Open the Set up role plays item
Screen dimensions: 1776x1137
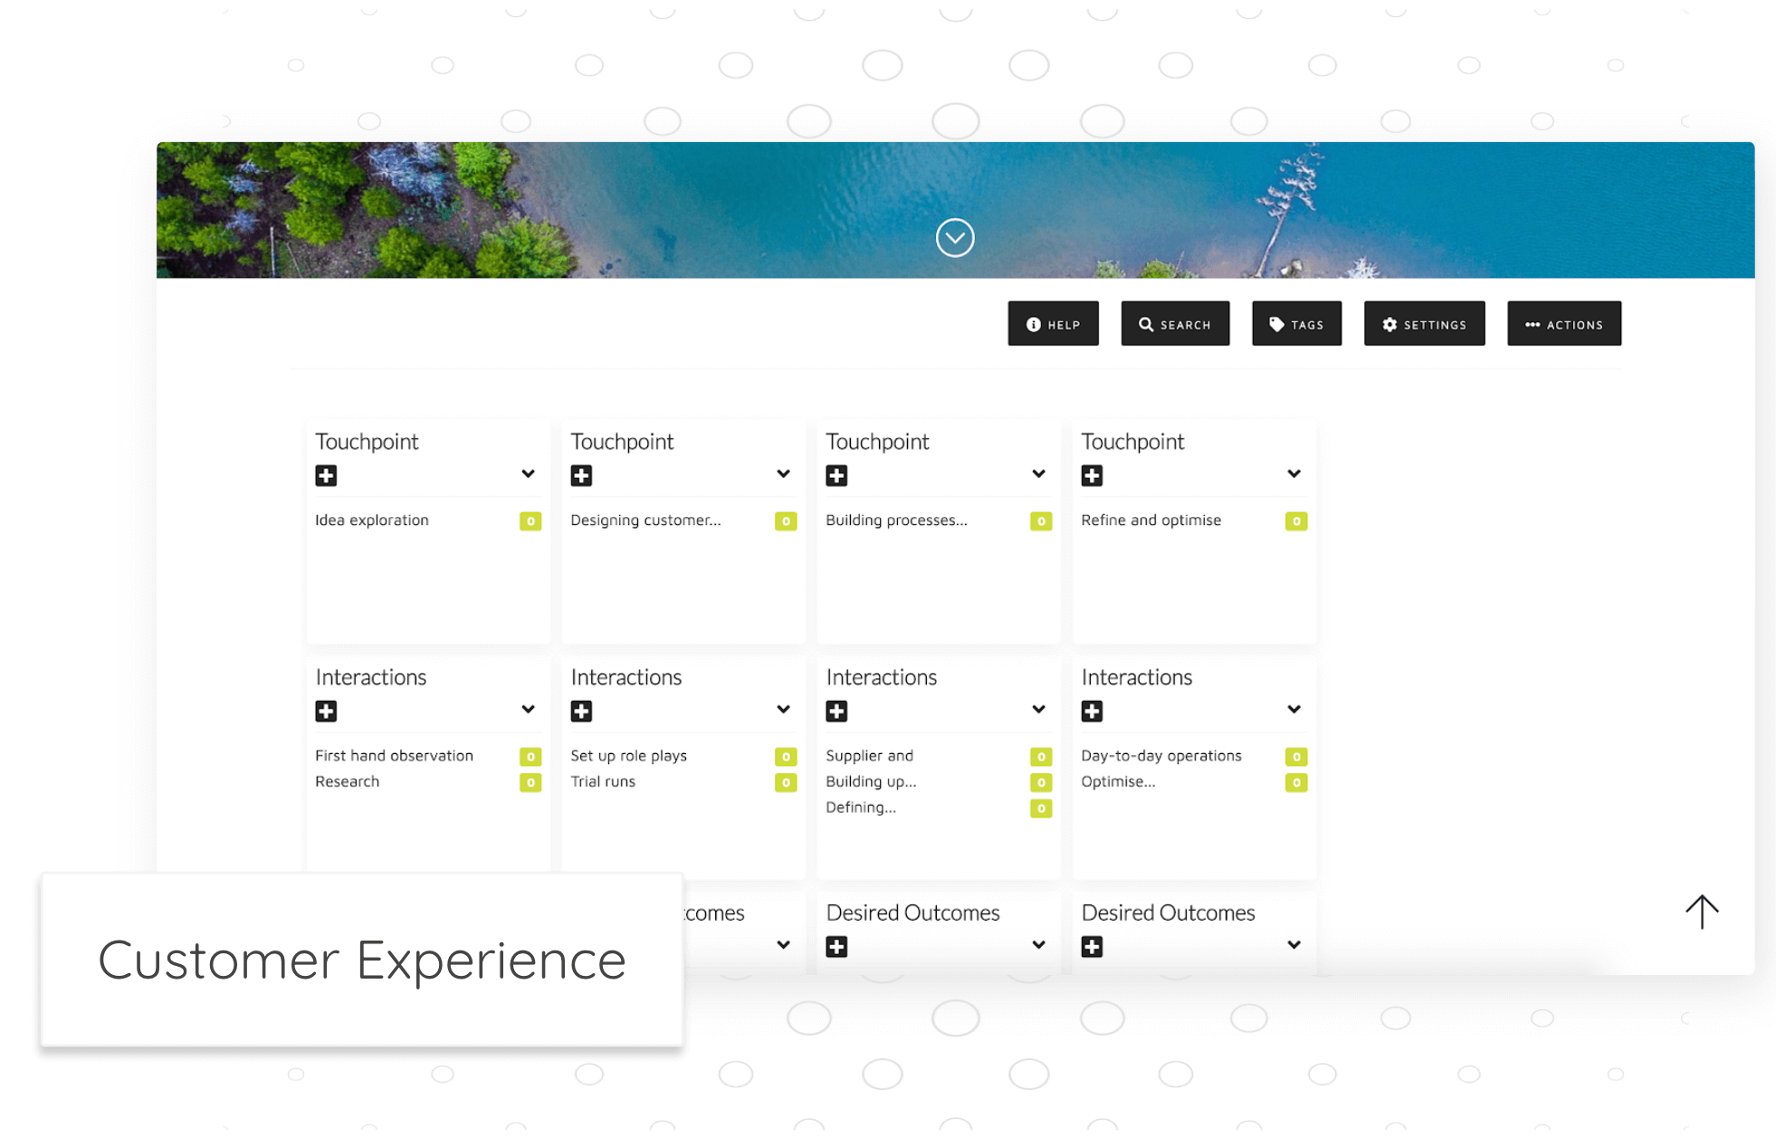pos(628,756)
